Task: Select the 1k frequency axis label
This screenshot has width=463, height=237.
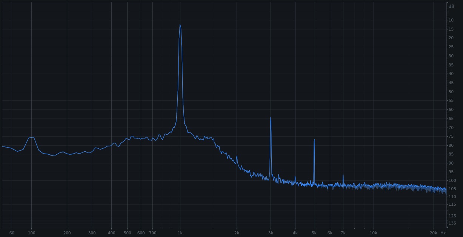Action: coord(180,233)
